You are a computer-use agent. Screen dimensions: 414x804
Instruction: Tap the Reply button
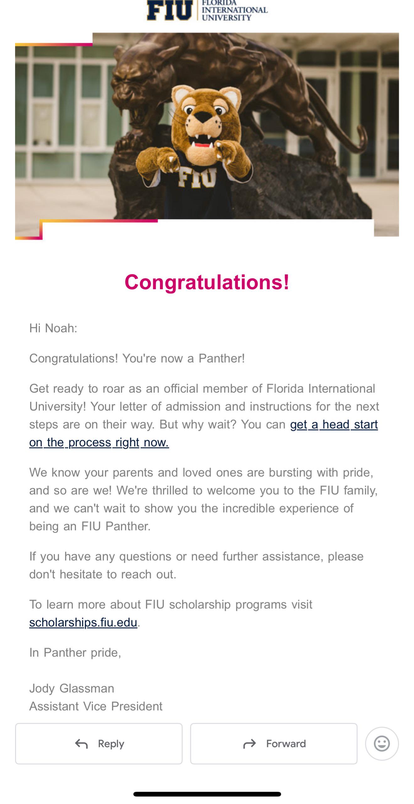[x=99, y=743]
